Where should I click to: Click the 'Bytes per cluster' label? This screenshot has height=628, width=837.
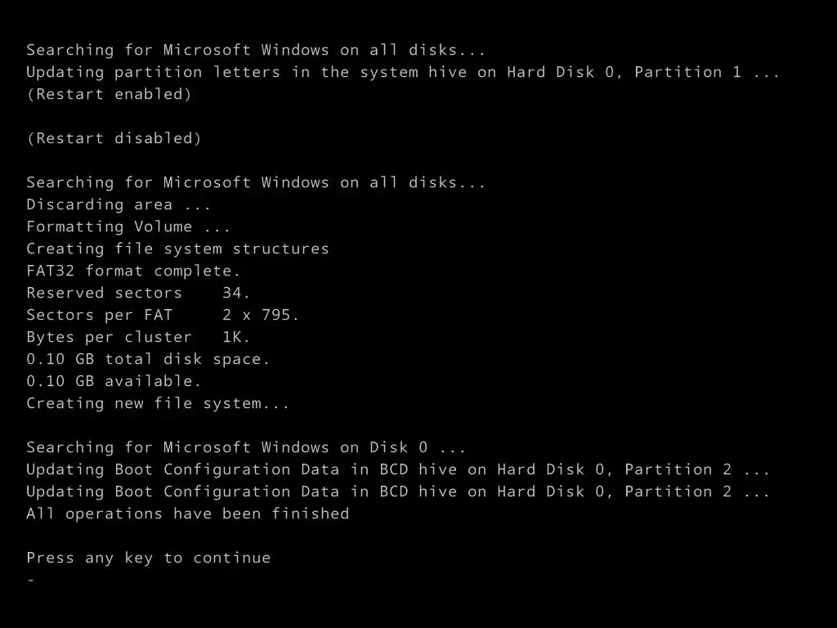(x=109, y=337)
